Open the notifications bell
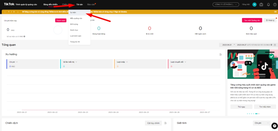The width and height of the screenshot is (278, 131). 268,5
